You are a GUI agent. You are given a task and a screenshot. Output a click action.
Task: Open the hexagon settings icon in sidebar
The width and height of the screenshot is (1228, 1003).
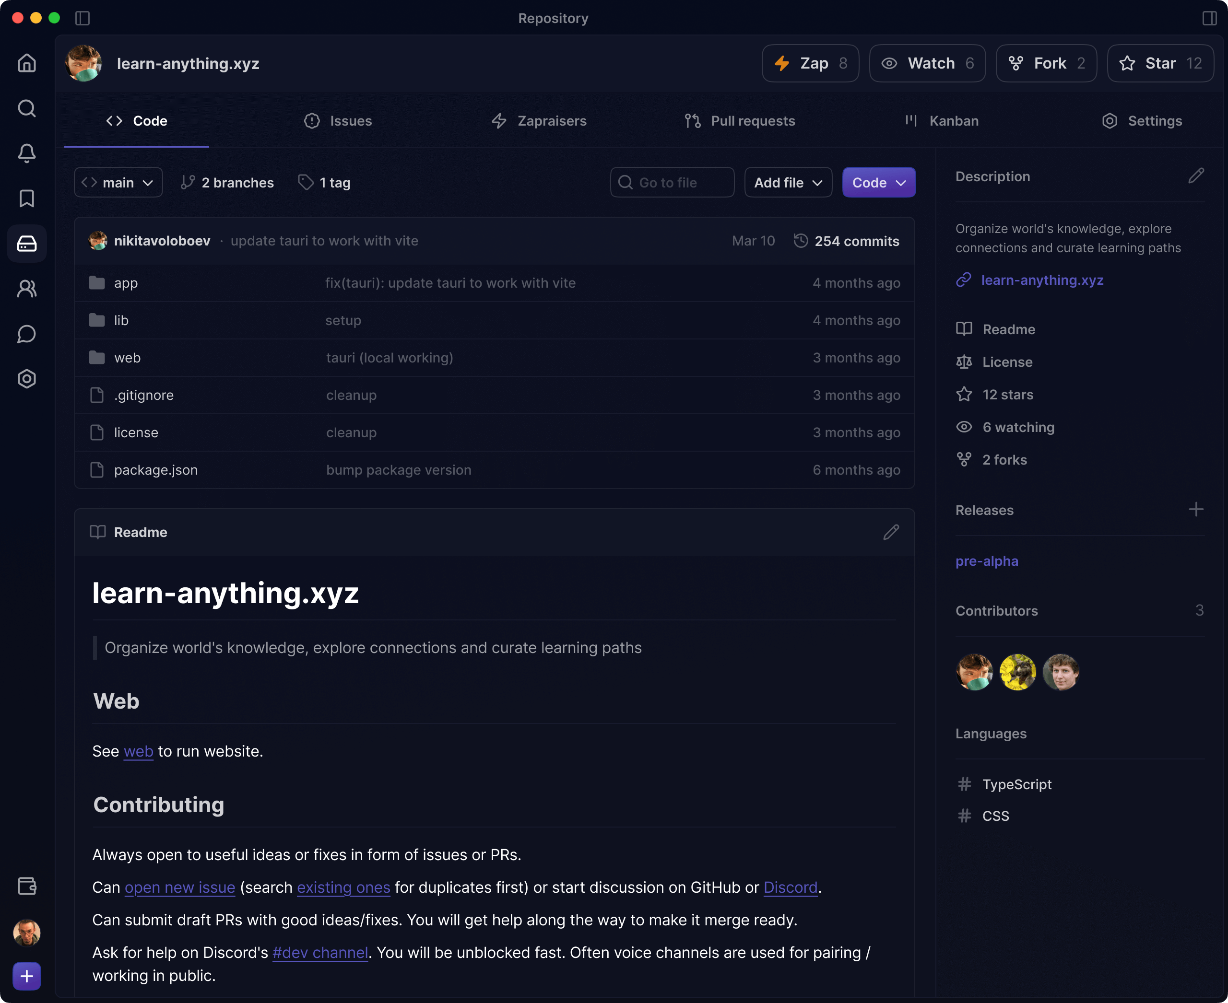point(26,379)
